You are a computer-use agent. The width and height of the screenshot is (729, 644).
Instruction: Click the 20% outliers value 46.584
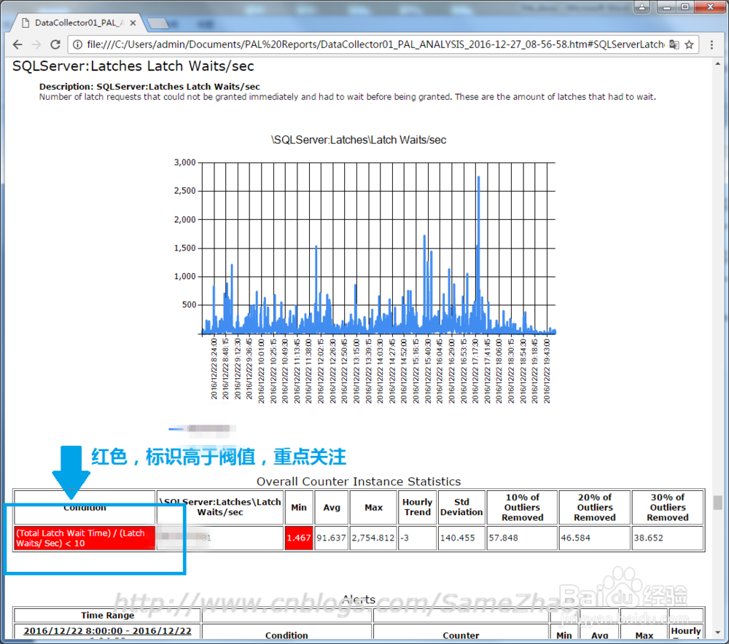595,538
